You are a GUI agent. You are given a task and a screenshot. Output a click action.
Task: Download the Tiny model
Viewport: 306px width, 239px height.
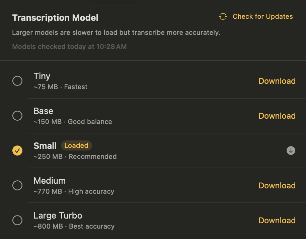(x=277, y=81)
